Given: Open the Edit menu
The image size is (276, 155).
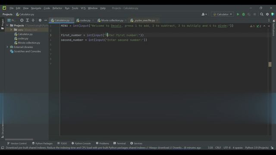Looking at the screenshot, I should pyautogui.click(x=18, y=8).
